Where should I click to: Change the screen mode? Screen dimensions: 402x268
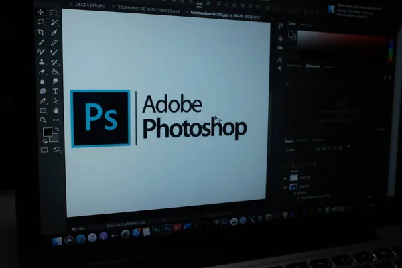point(57,149)
